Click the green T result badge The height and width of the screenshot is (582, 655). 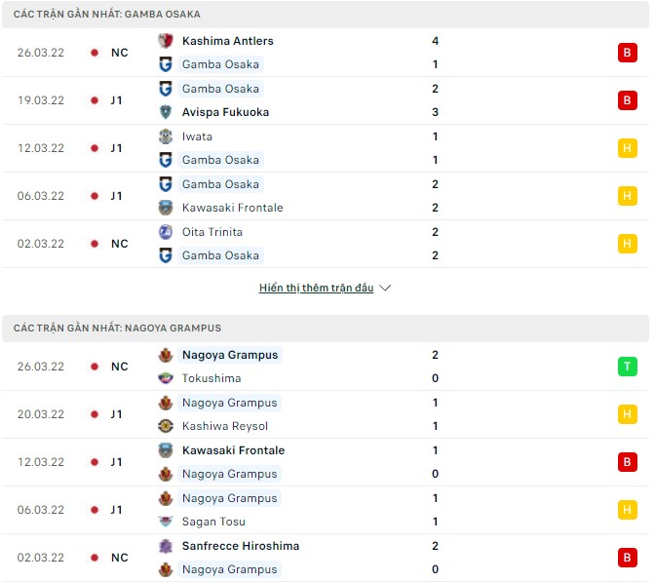click(x=627, y=367)
